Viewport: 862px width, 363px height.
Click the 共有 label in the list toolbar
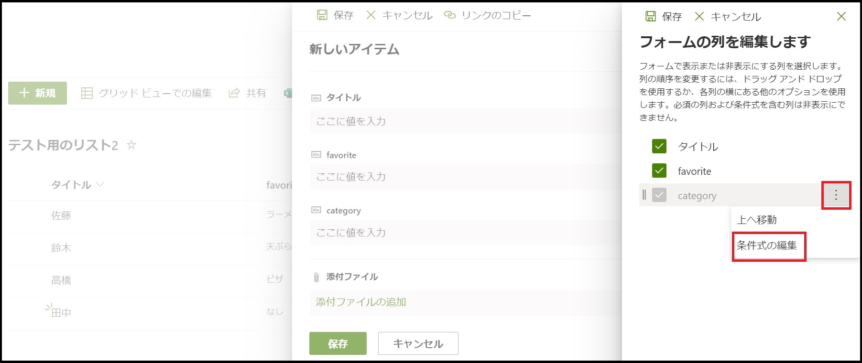click(256, 93)
